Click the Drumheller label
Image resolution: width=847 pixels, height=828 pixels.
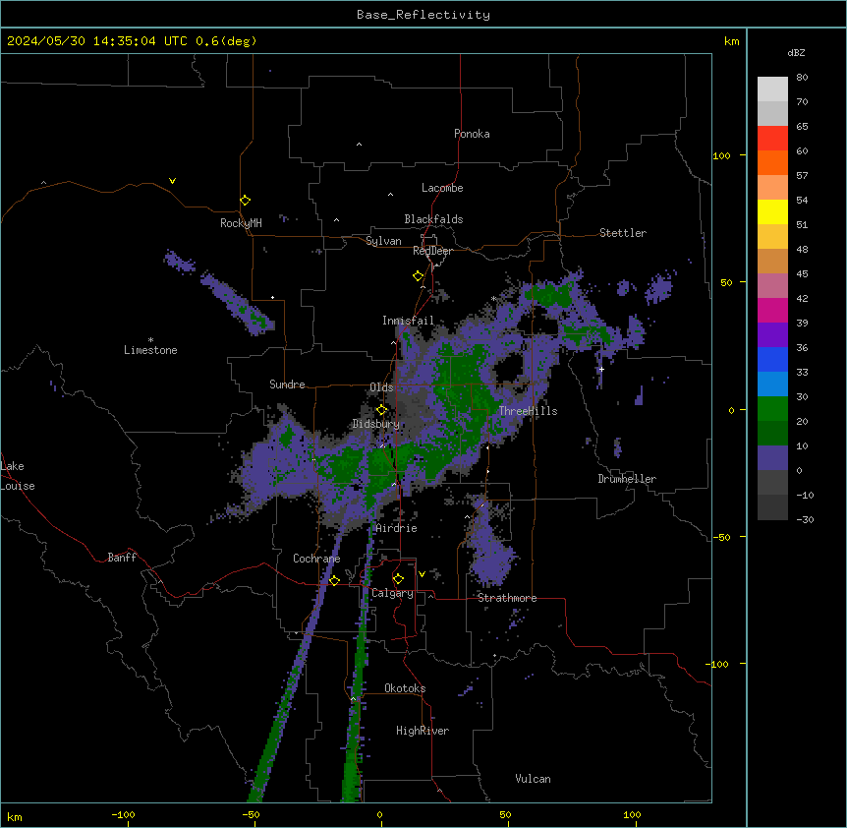tap(627, 479)
